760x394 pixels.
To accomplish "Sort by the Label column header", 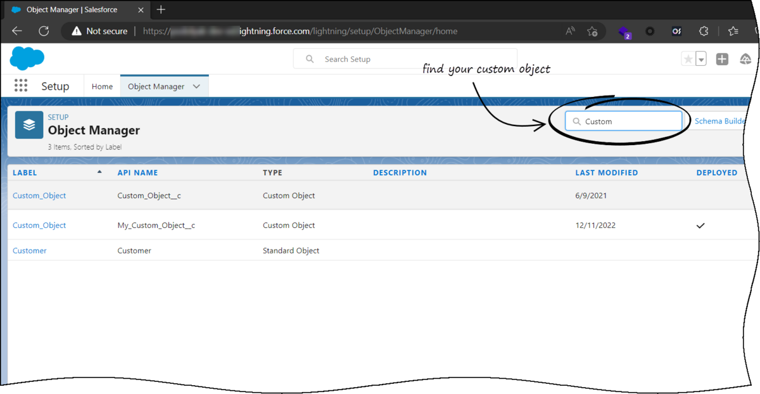I will pos(25,172).
